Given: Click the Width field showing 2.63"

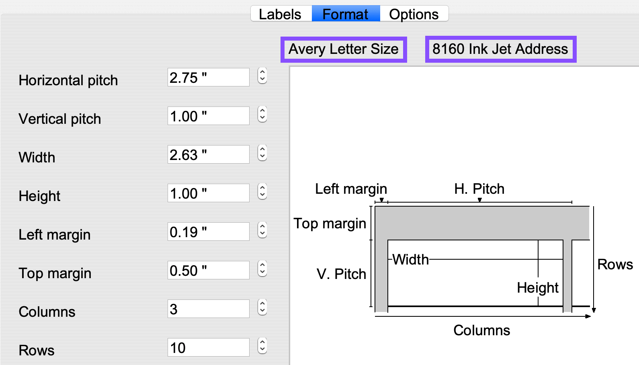Looking at the screenshot, I should [x=208, y=154].
